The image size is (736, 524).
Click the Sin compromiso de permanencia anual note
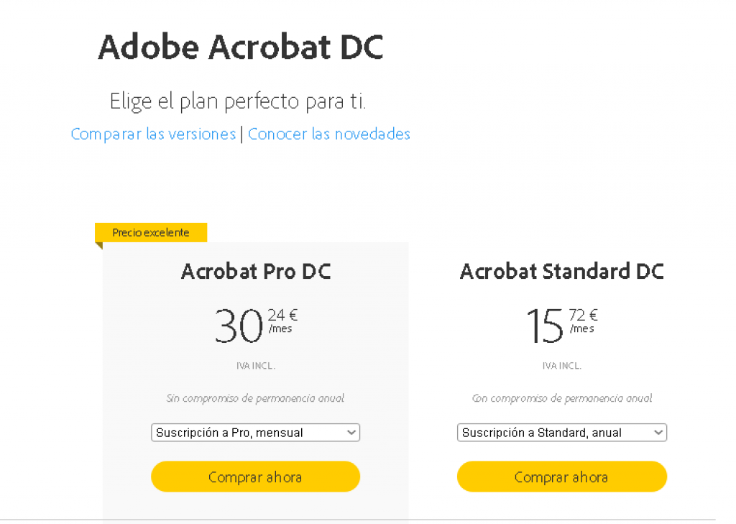pyautogui.click(x=255, y=398)
